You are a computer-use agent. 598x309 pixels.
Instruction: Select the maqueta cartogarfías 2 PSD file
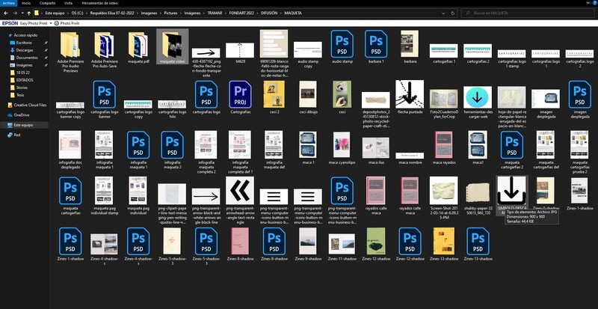(512, 150)
